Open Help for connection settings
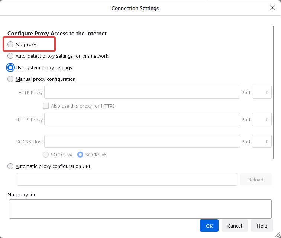The image size is (281, 238). click(x=262, y=226)
